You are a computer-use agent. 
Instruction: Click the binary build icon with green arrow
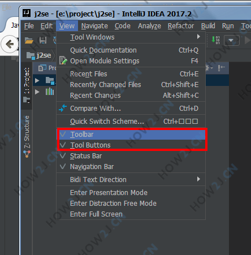pos(216,40)
